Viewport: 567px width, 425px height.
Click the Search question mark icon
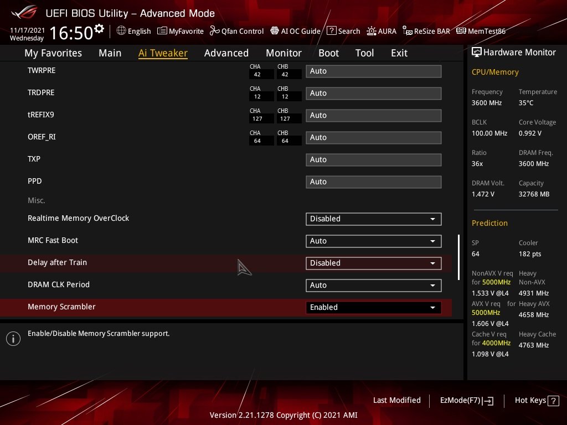point(331,31)
